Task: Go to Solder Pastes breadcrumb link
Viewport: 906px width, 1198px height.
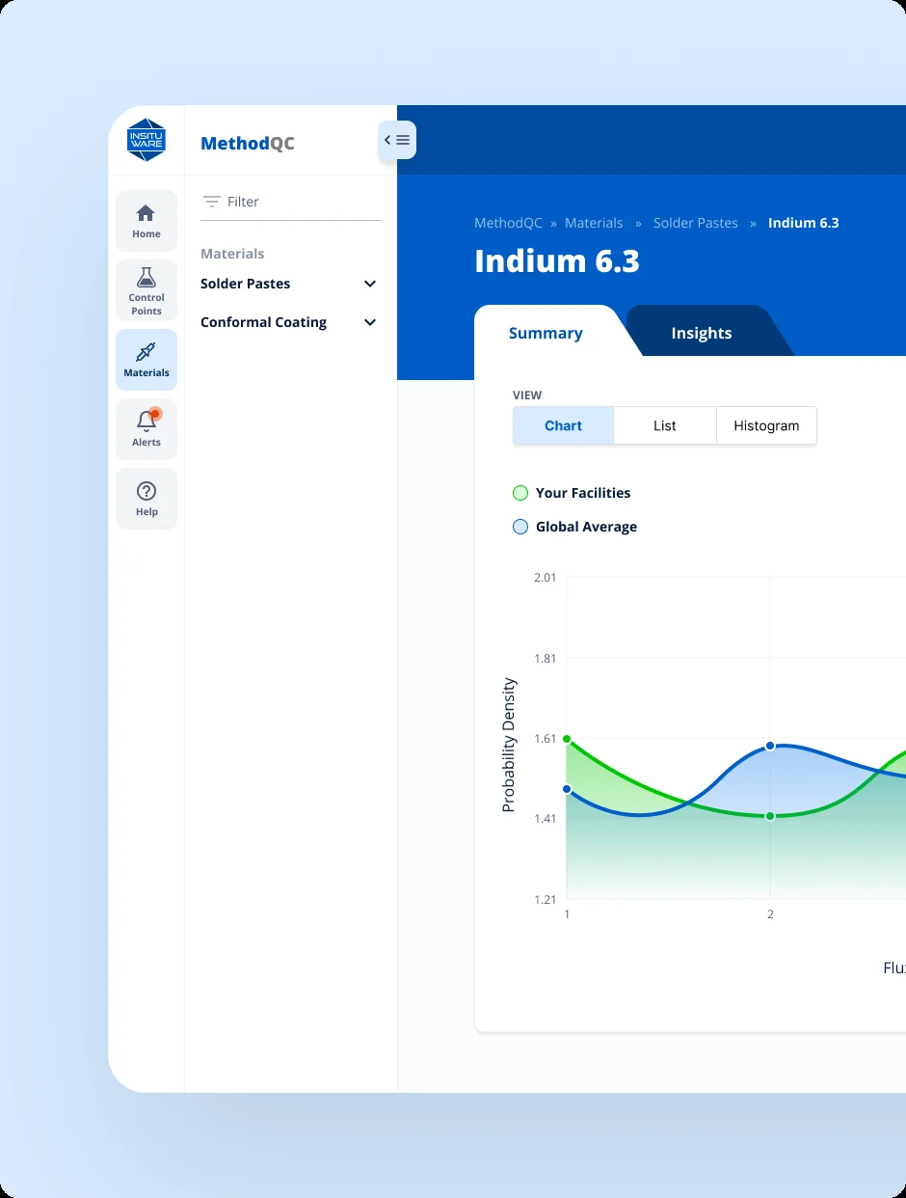Action: pos(696,223)
